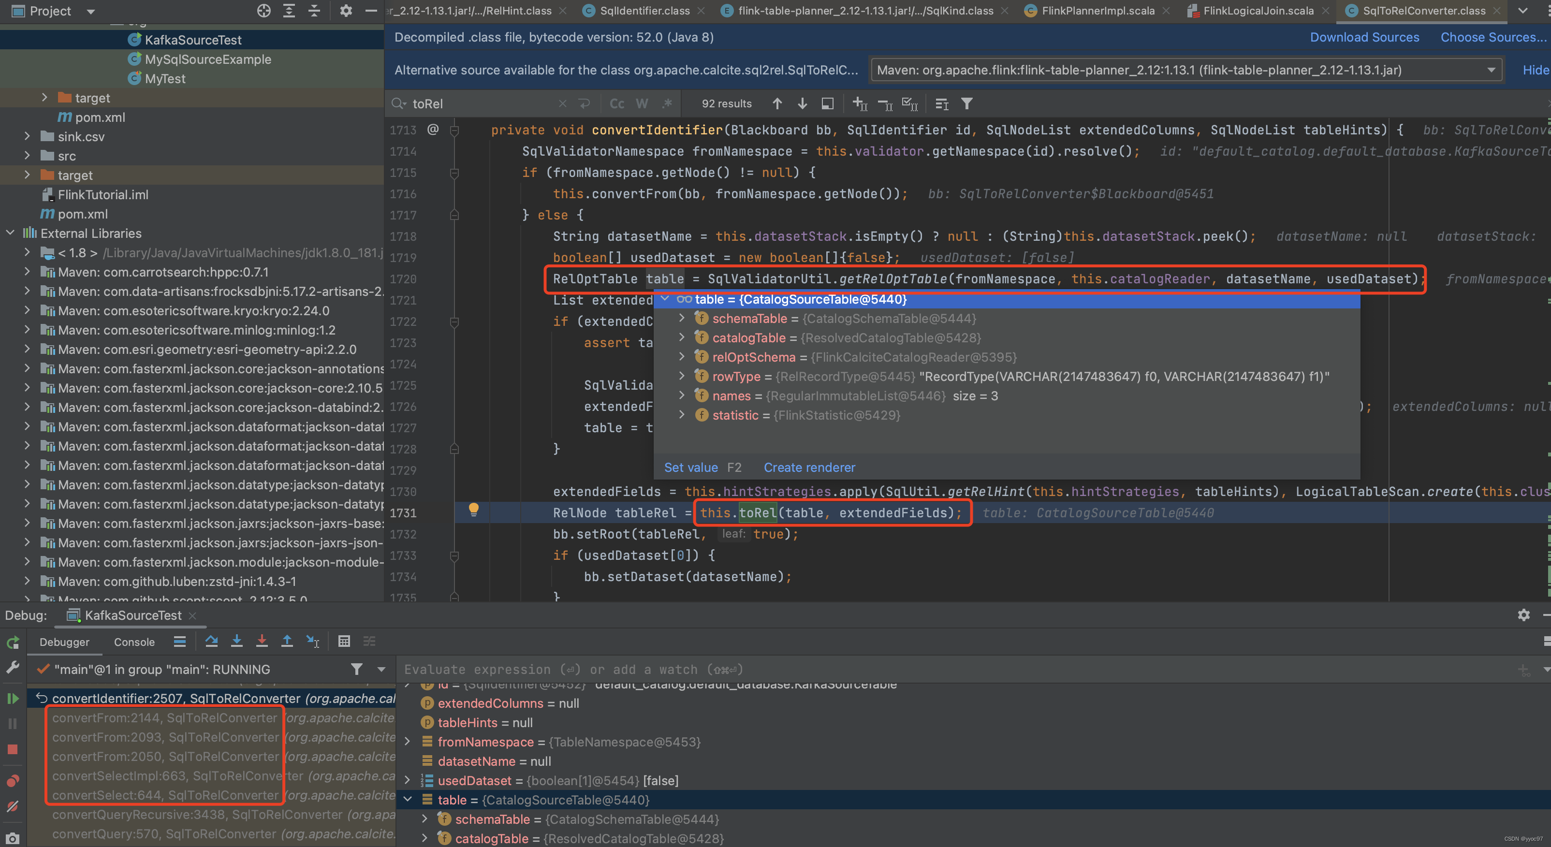This screenshot has width=1551, height=847.
Task: Add selection for next occurrence icon
Action: [x=860, y=103]
